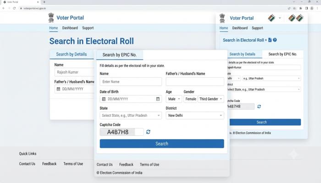321x183 pixels.
Task: Refresh the captcha in the right panel
Action: pos(259,107)
